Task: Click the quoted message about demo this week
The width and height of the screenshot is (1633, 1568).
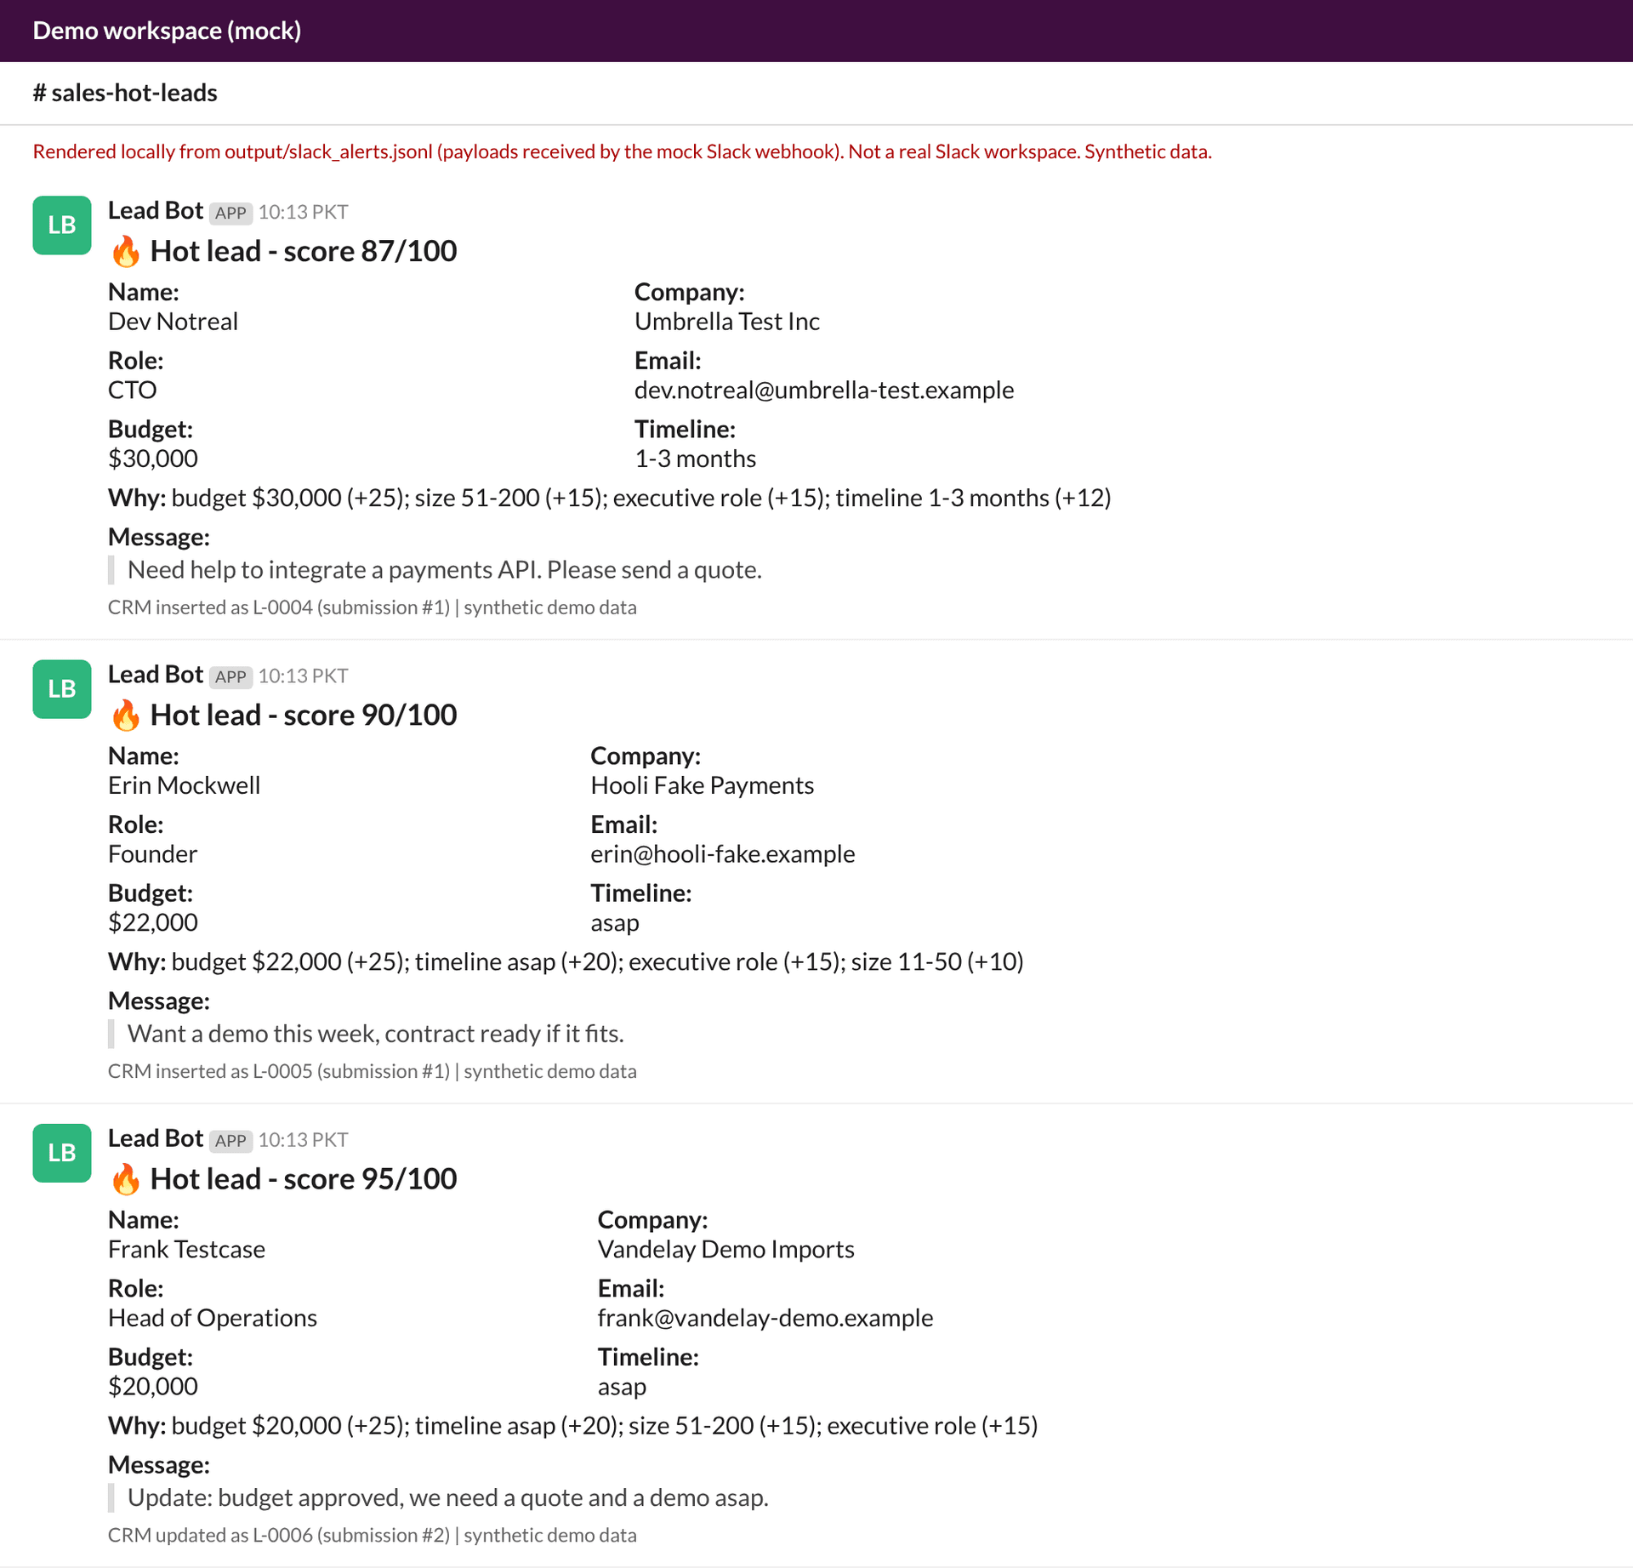Action: point(376,1033)
